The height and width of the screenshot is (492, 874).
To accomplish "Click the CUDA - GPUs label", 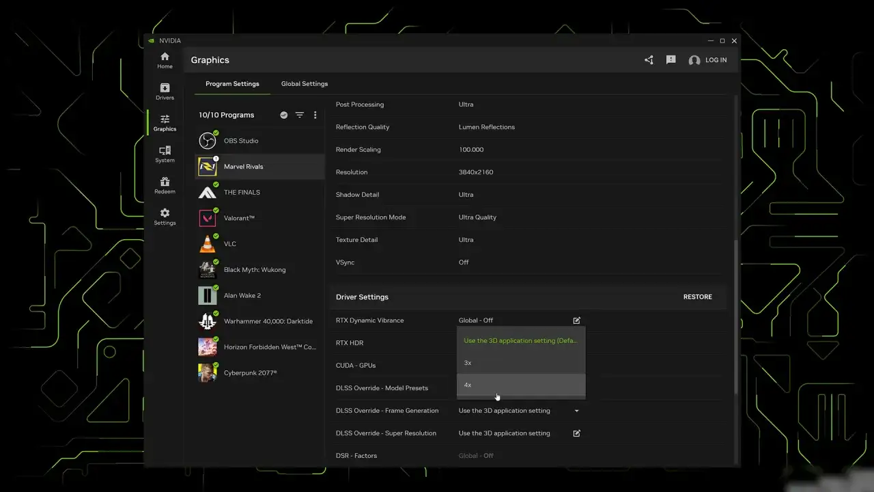I will (356, 366).
